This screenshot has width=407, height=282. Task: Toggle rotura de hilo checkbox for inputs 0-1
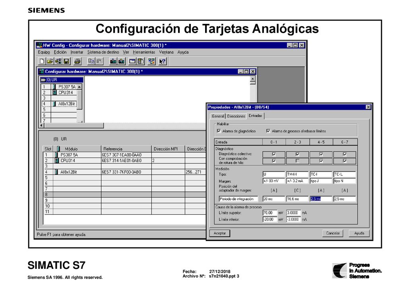pyautogui.click(x=274, y=161)
